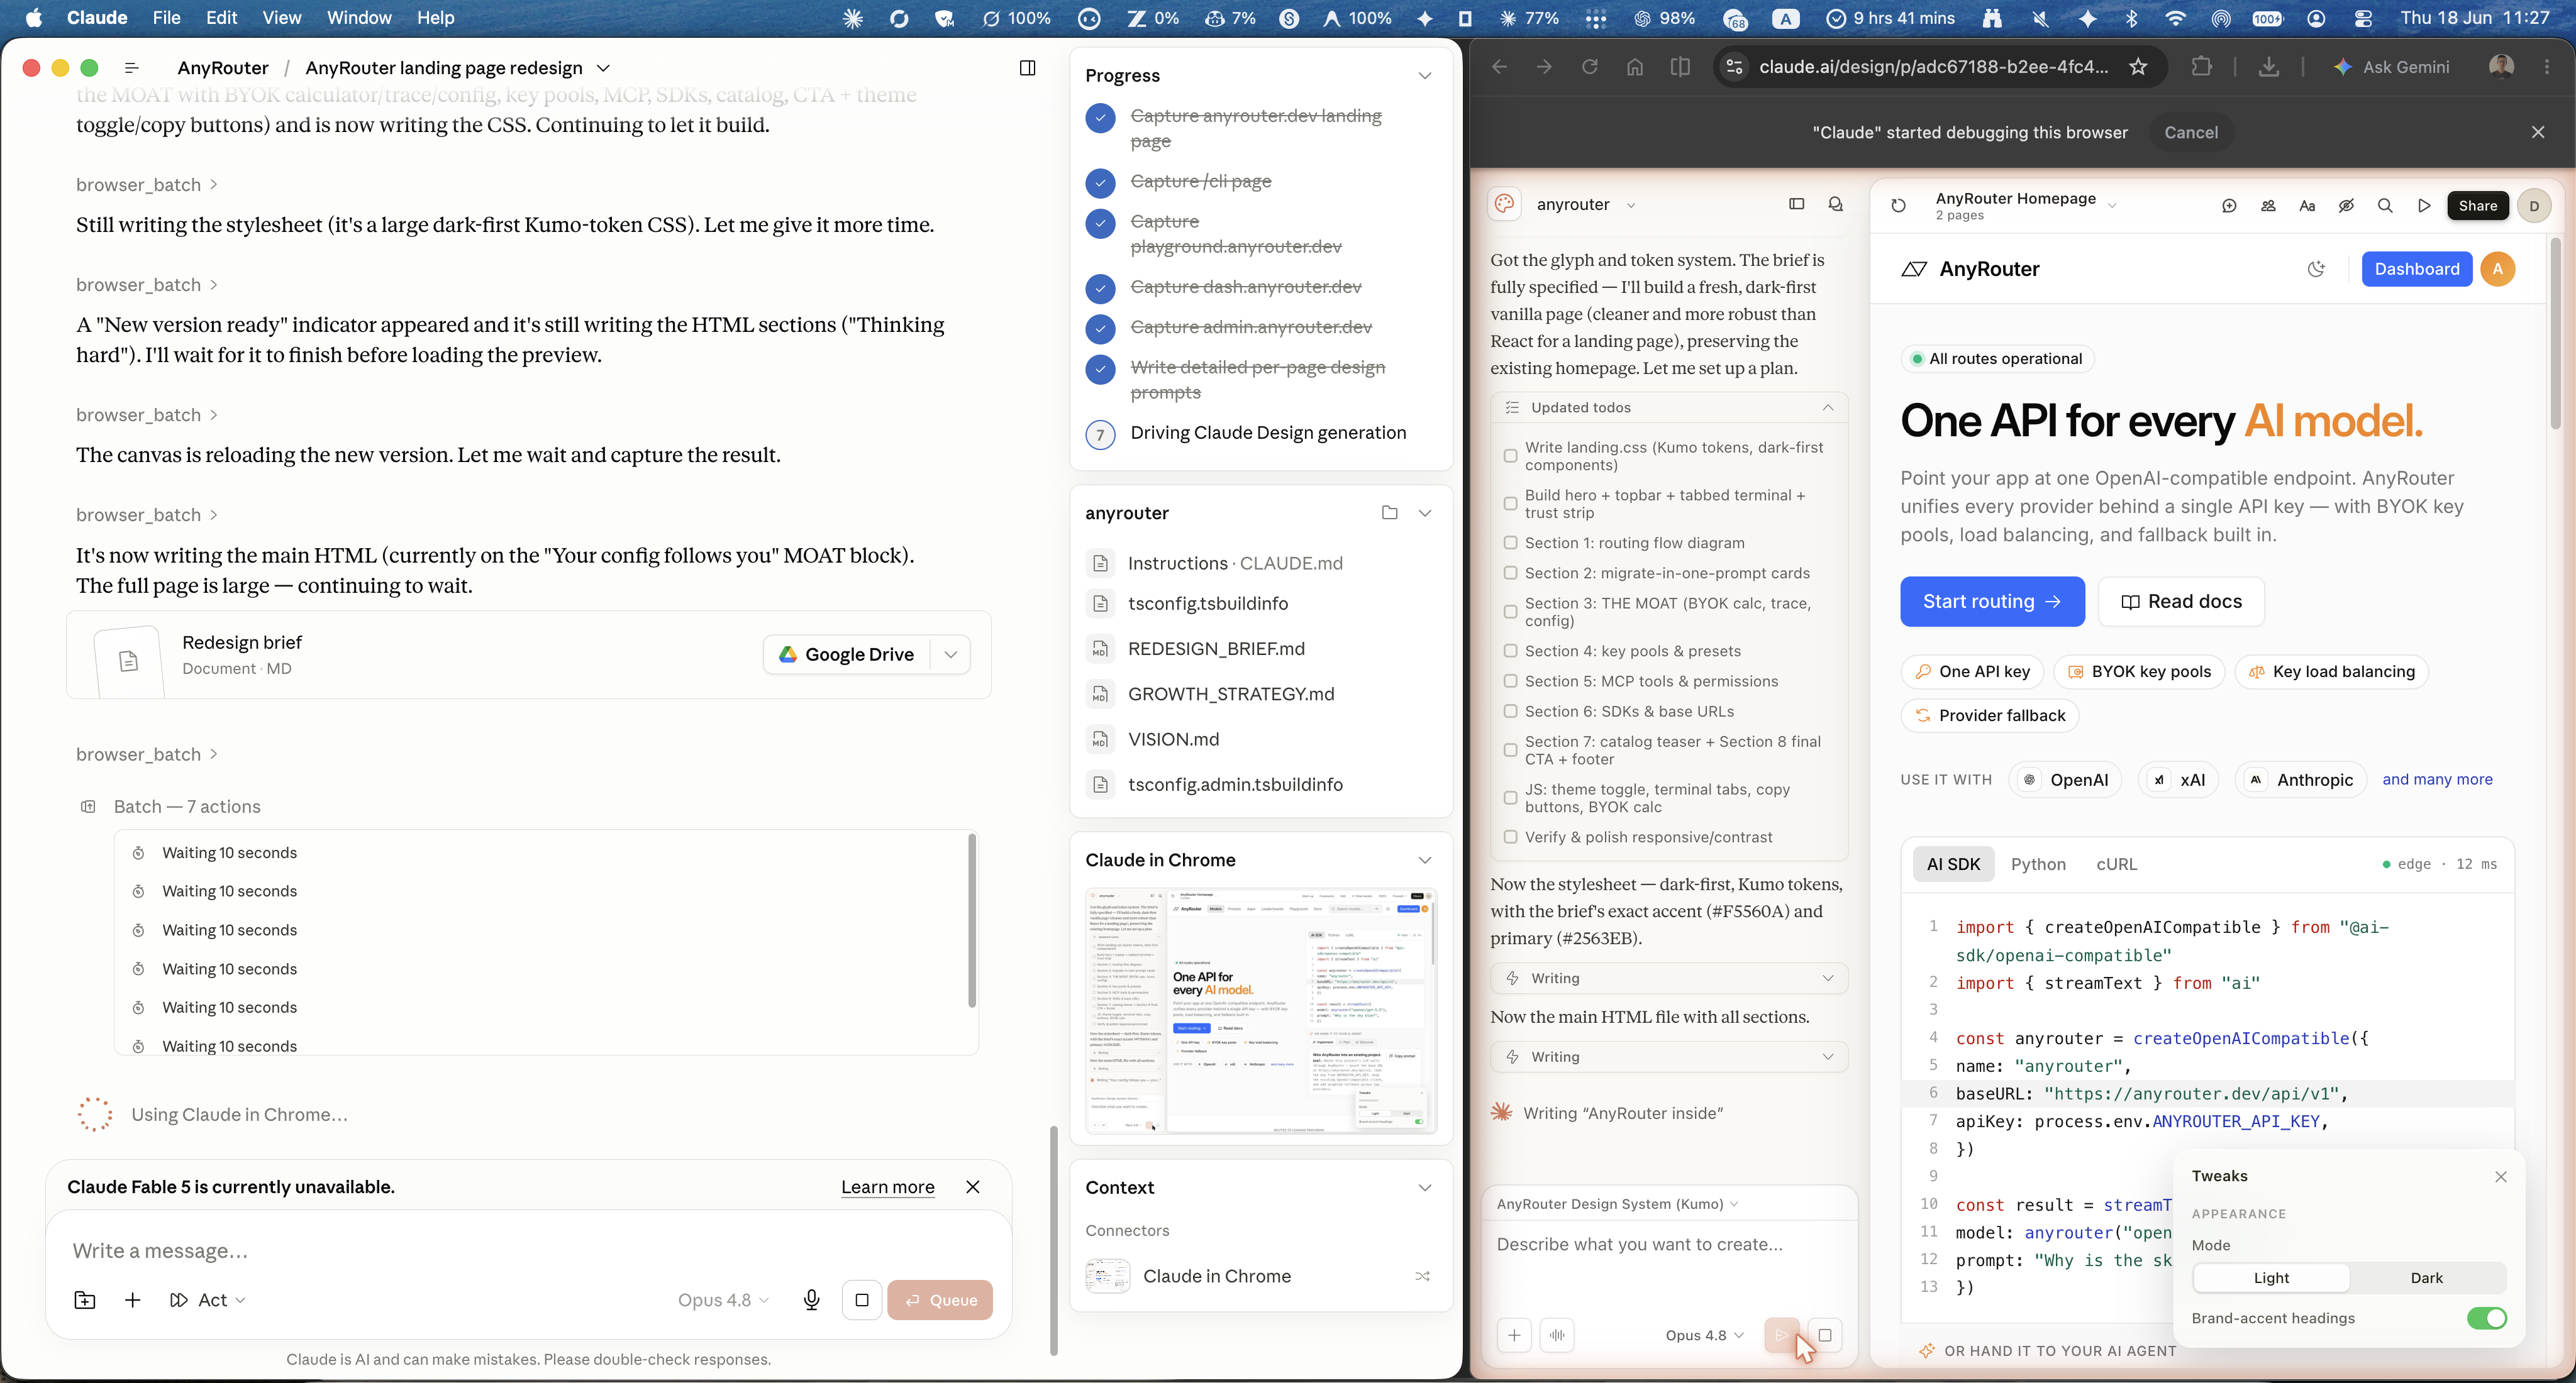Screen dimensions: 2576x1383
Task: Dismiss the 'Claude Fable 5 is currently unavailable' banner
Action: 973,1187
